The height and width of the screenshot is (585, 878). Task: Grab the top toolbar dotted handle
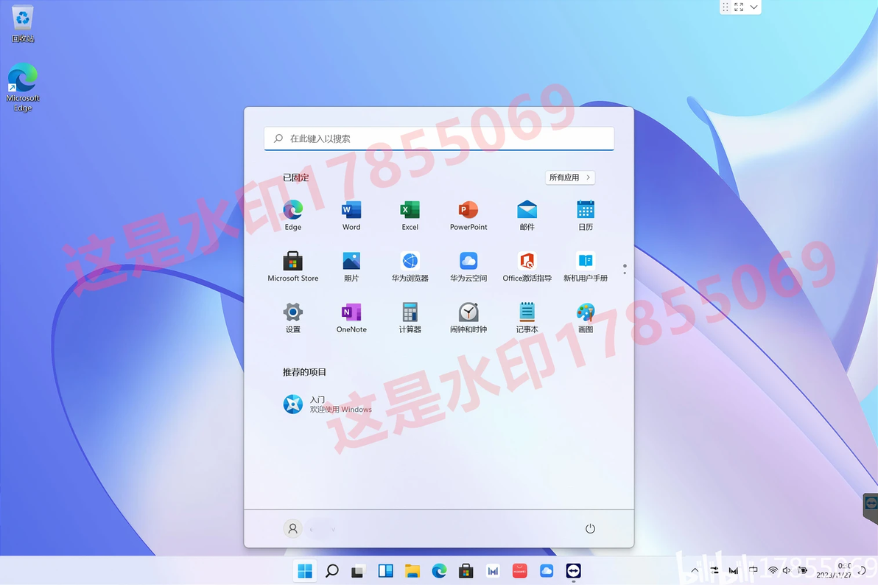725,7
